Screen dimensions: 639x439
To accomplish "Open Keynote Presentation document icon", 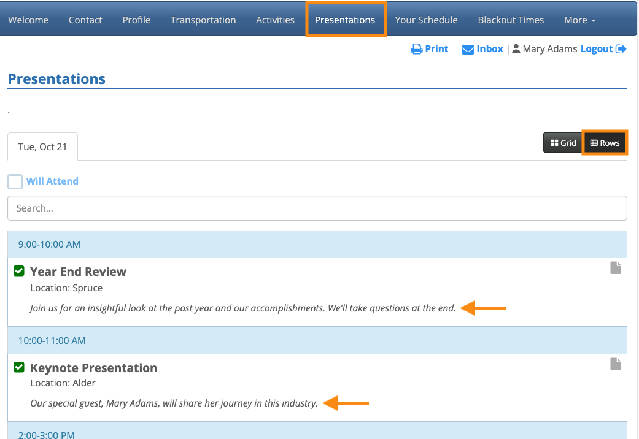I will coord(616,364).
